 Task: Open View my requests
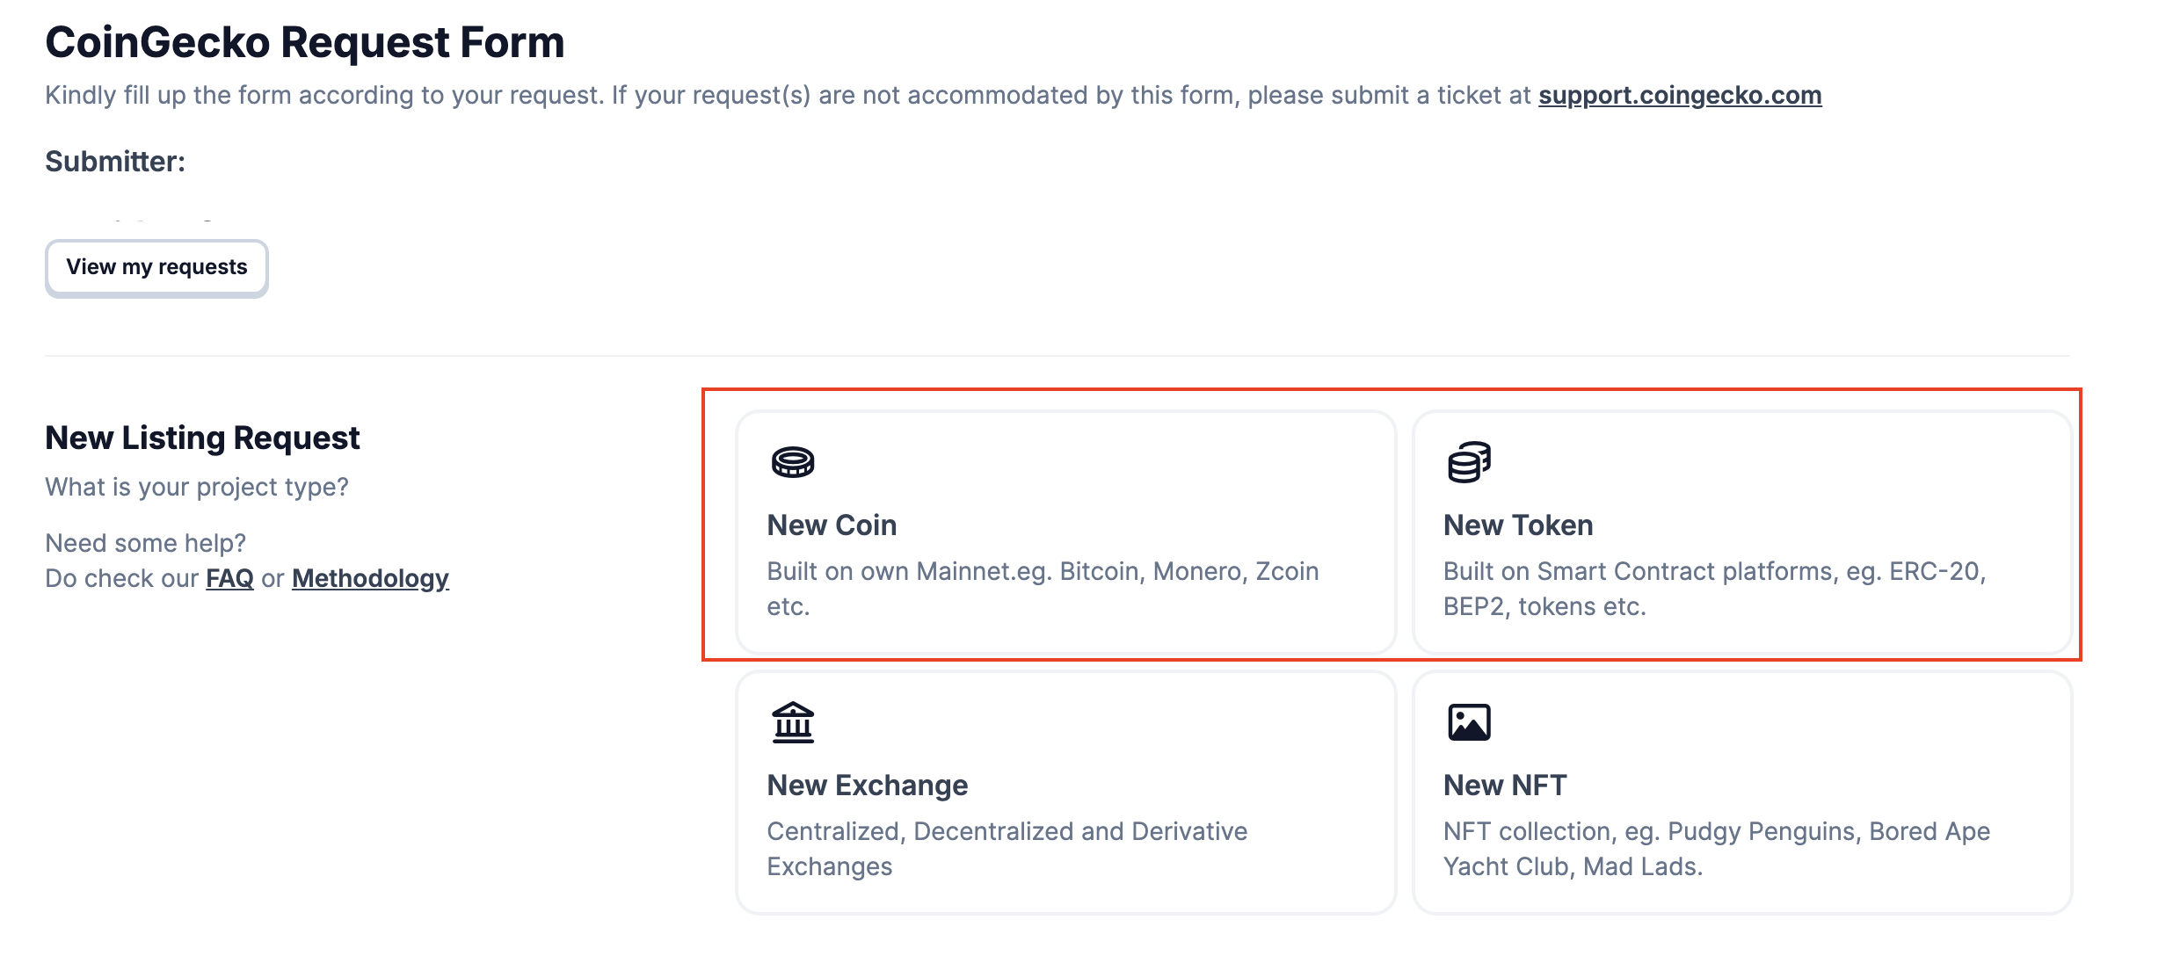click(x=156, y=267)
